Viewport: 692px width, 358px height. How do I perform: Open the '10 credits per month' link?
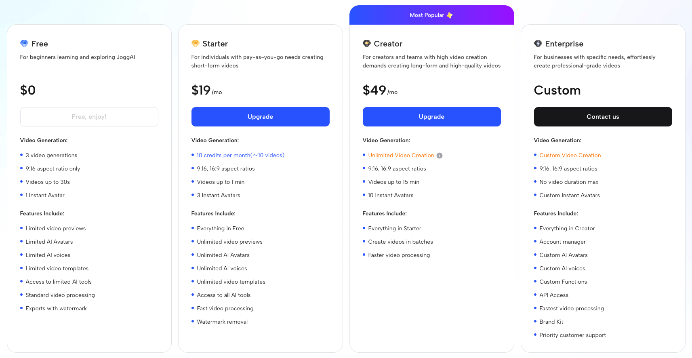click(240, 156)
